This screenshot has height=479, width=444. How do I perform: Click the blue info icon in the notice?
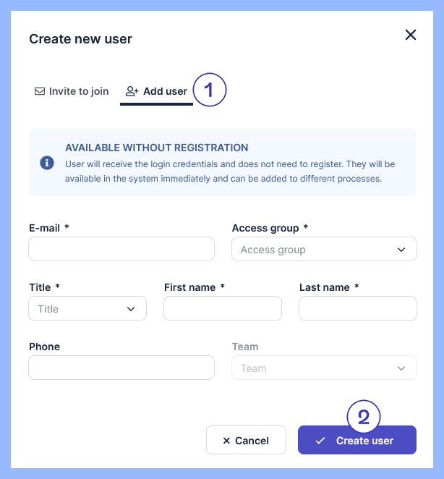[47, 163]
